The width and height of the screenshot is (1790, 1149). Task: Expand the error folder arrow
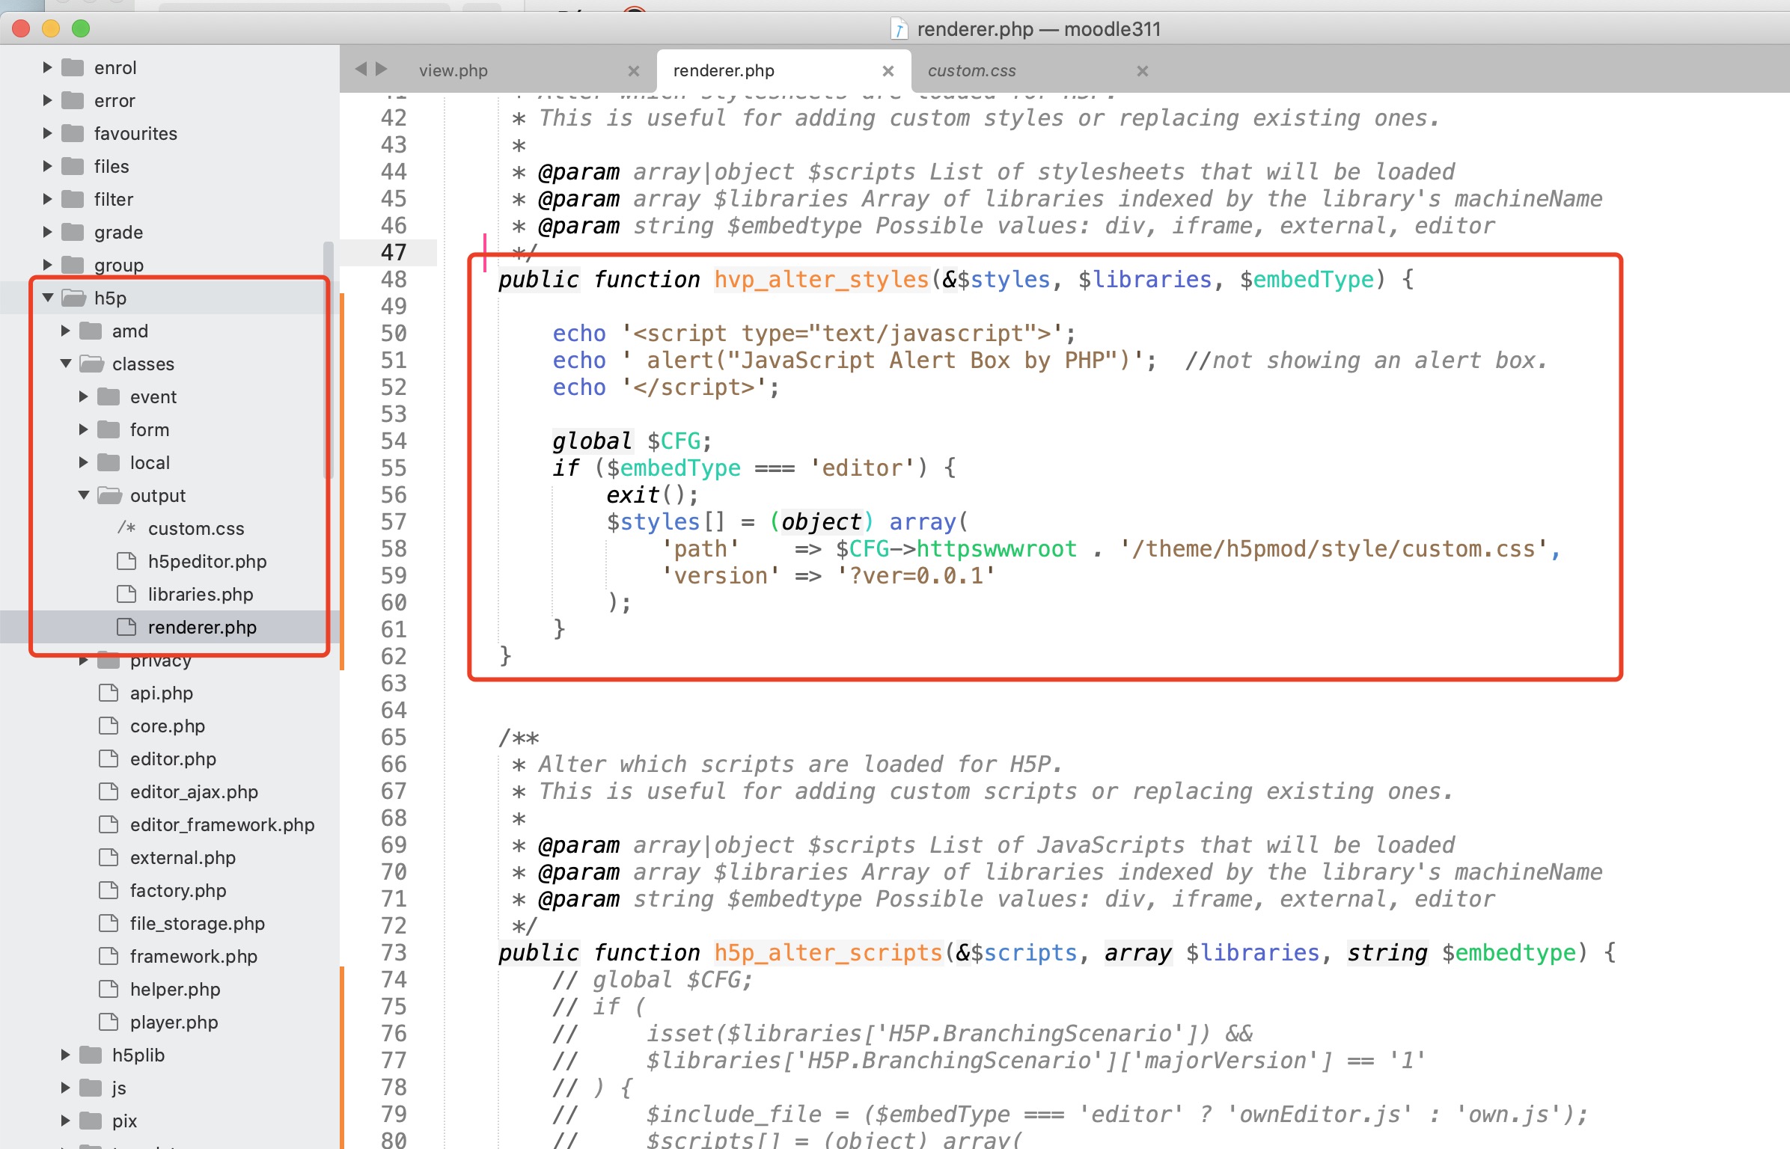coord(47,101)
